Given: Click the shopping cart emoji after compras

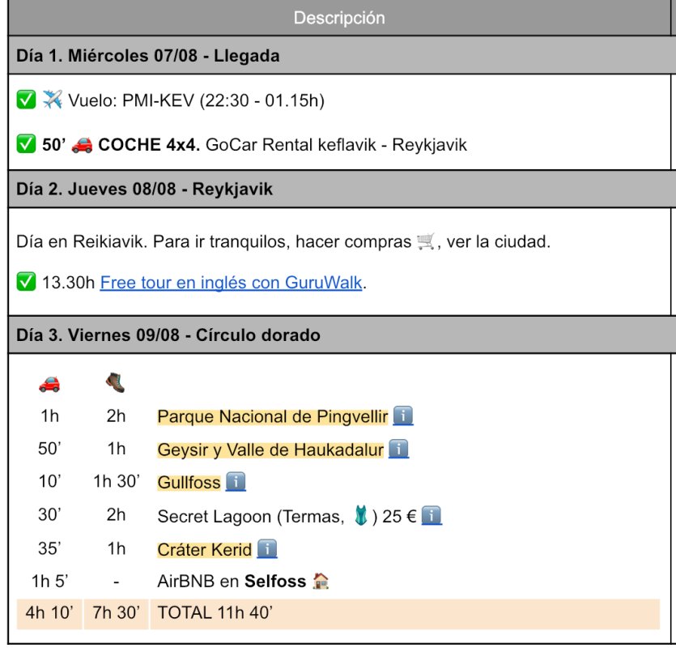Looking at the screenshot, I should click(x=426, y=241).
